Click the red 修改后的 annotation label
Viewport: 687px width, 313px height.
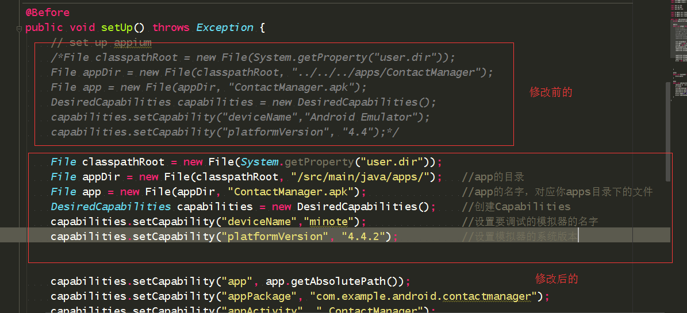556,279
